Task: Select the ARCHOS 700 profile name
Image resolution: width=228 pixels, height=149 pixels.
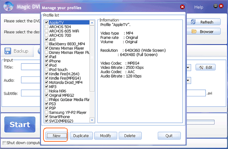Action: point(60,35)
